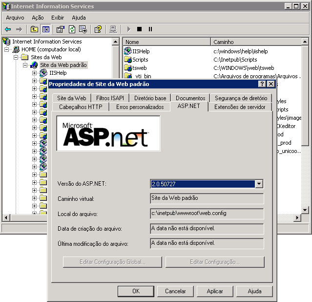Image resolution: width=312 pixels, height=302 pixels.
Task: Switch to the Cabeçalhos HTTP tab
Action: [x=81, y=107]
